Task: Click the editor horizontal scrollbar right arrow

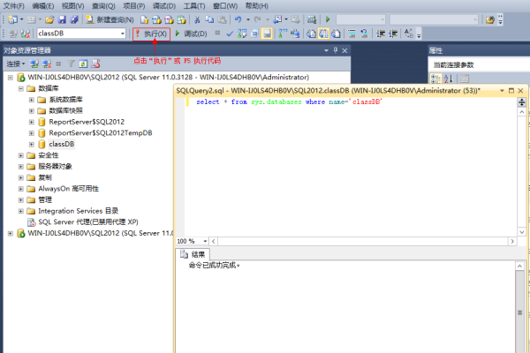Action: click(512, 241)
